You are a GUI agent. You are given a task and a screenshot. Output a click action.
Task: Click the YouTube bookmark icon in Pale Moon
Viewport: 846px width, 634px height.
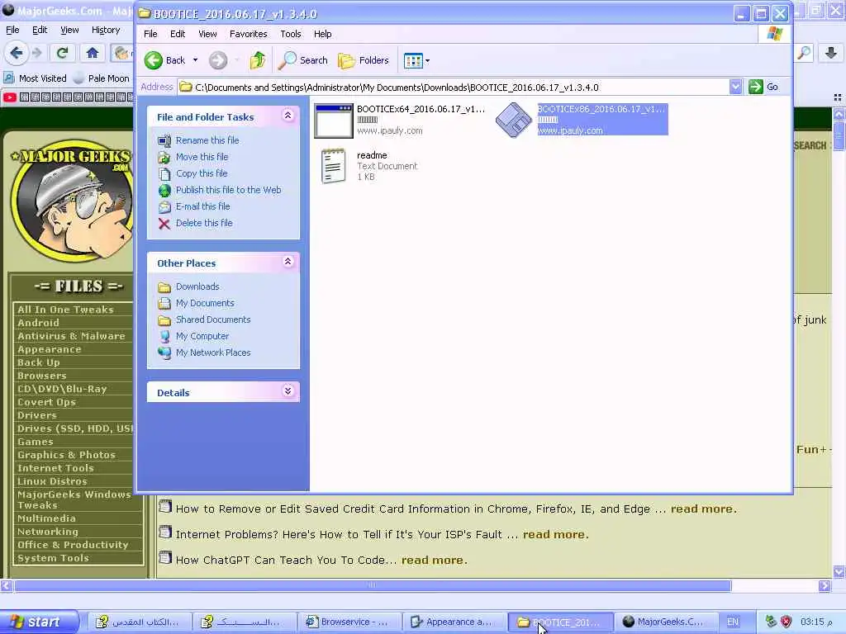click(x=10, y=97)
